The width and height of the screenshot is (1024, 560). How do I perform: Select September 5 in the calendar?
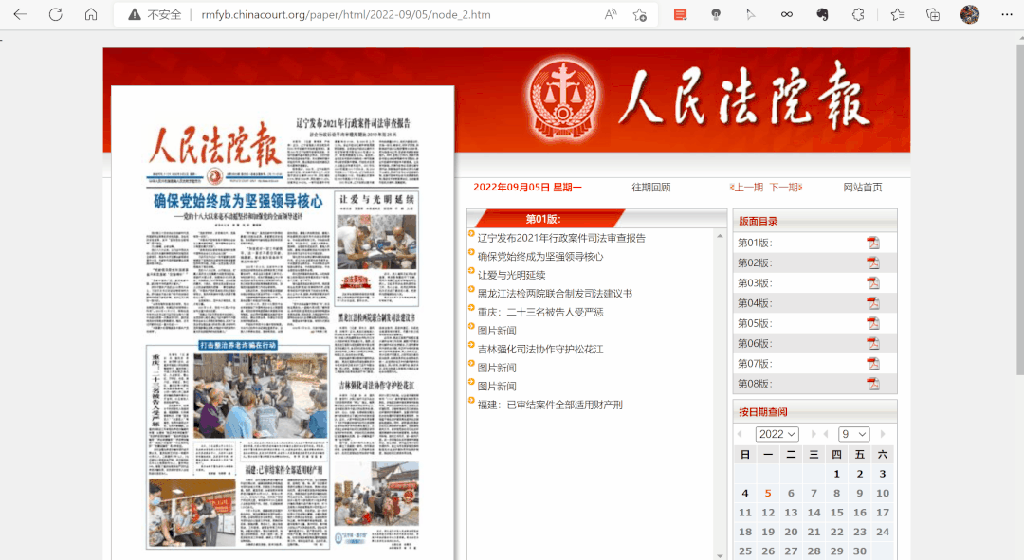768,494
